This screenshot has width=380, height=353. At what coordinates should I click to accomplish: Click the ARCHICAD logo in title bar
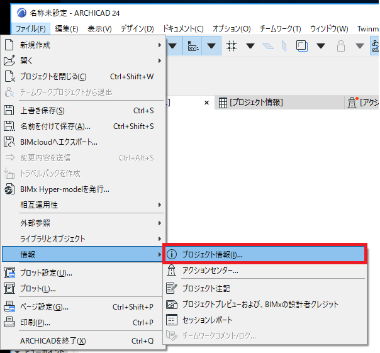pyautogui.click(x=21, y=13)
